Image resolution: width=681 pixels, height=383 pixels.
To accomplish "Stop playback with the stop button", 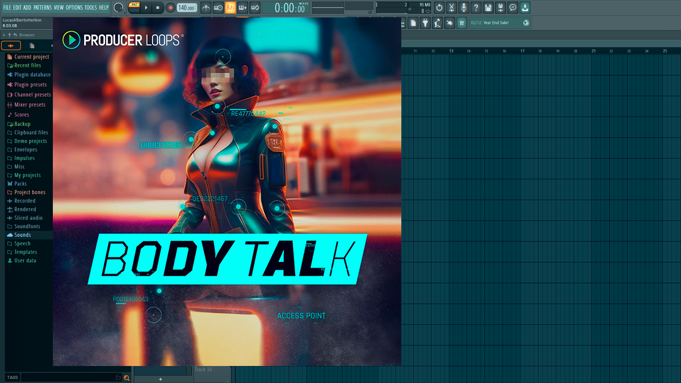I will [158, 7].
